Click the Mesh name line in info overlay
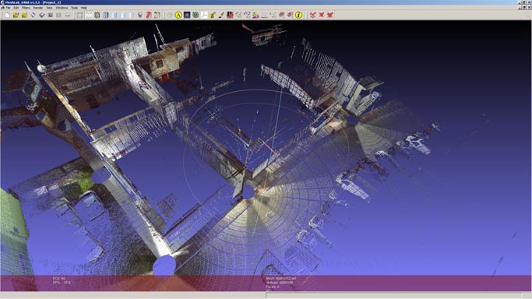Image resolution: width=532 pixels, height=299 pixels. click(281, 278)
